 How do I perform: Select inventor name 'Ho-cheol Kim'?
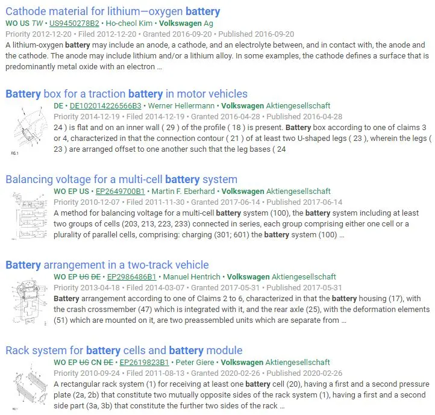129,23
